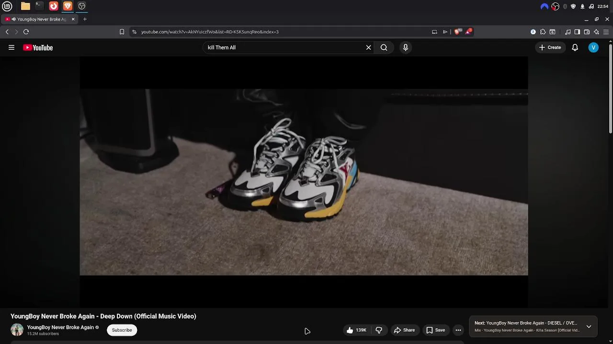
Task: Launch the terminal from the panel
Action: [x=39, y=6]
